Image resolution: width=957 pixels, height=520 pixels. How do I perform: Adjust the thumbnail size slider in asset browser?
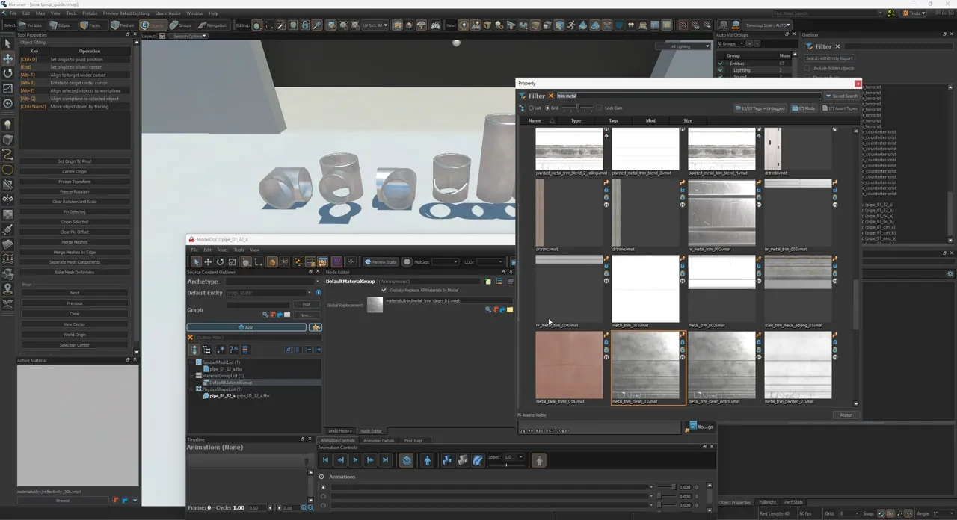pos(577,108)
